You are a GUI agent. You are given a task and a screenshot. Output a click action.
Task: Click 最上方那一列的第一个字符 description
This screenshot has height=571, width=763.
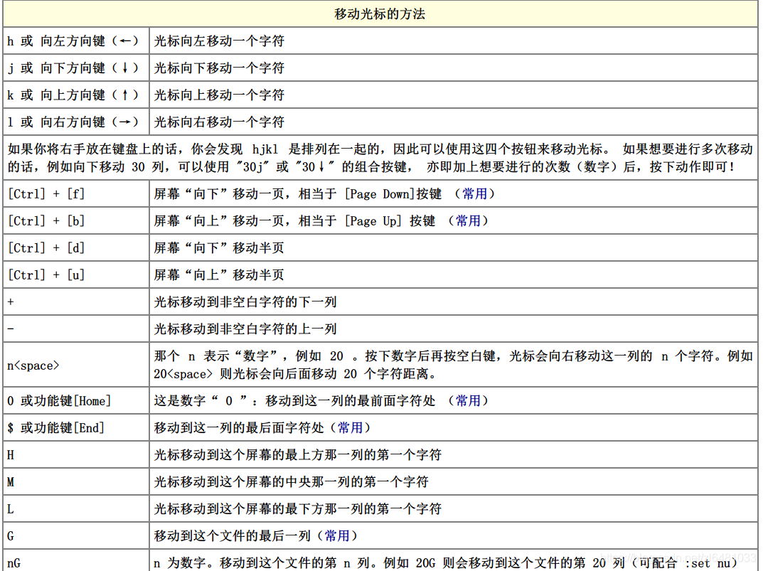point(298,454)
